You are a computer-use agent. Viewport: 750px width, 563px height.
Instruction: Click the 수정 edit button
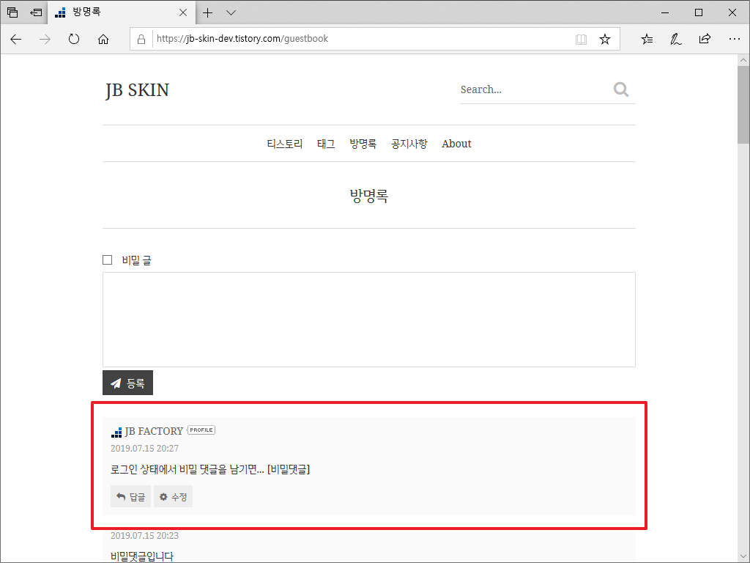(173, 496)
